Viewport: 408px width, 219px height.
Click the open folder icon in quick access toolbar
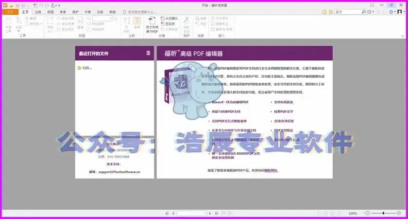11,5
